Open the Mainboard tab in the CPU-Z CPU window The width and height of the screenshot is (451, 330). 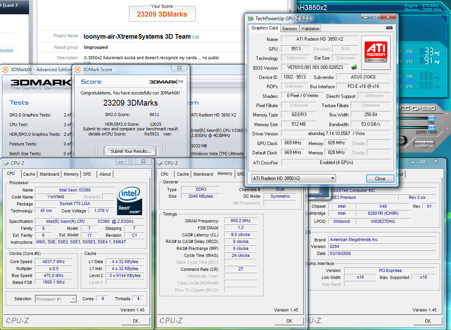pos(50,174)
